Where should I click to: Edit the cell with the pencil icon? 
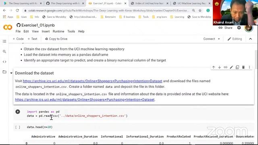coord(231,67)
